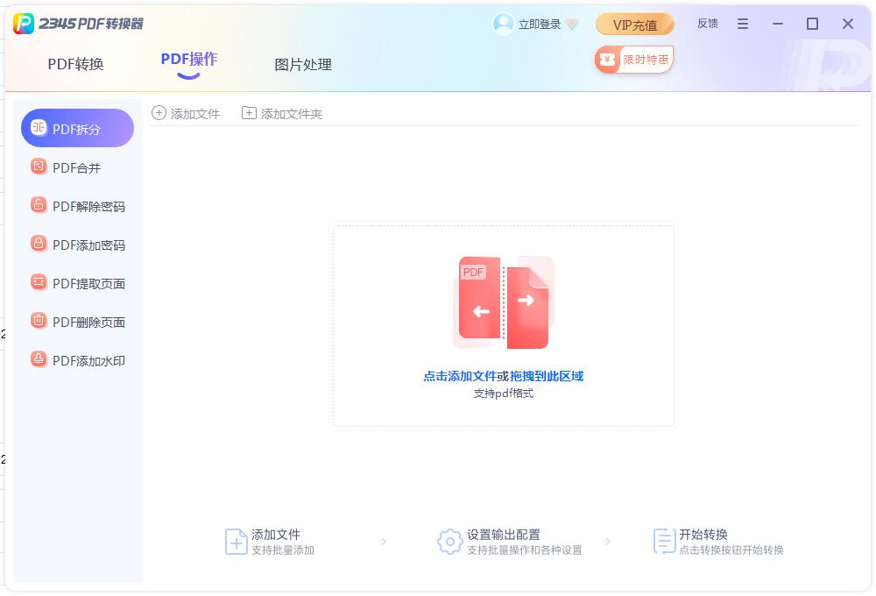Click the plus icon beside 添加文件

pyautogui.click(x=159, y=113)
